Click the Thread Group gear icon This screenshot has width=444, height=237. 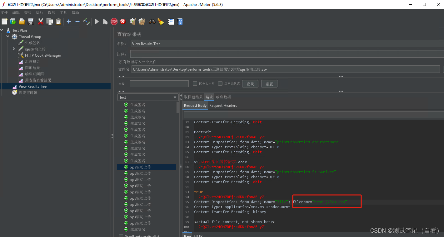tap(14, 36)
